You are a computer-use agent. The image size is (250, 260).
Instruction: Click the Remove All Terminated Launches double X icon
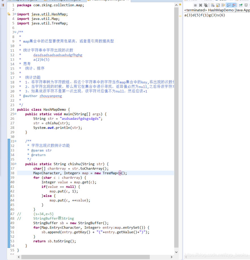(x=206, y=5)
